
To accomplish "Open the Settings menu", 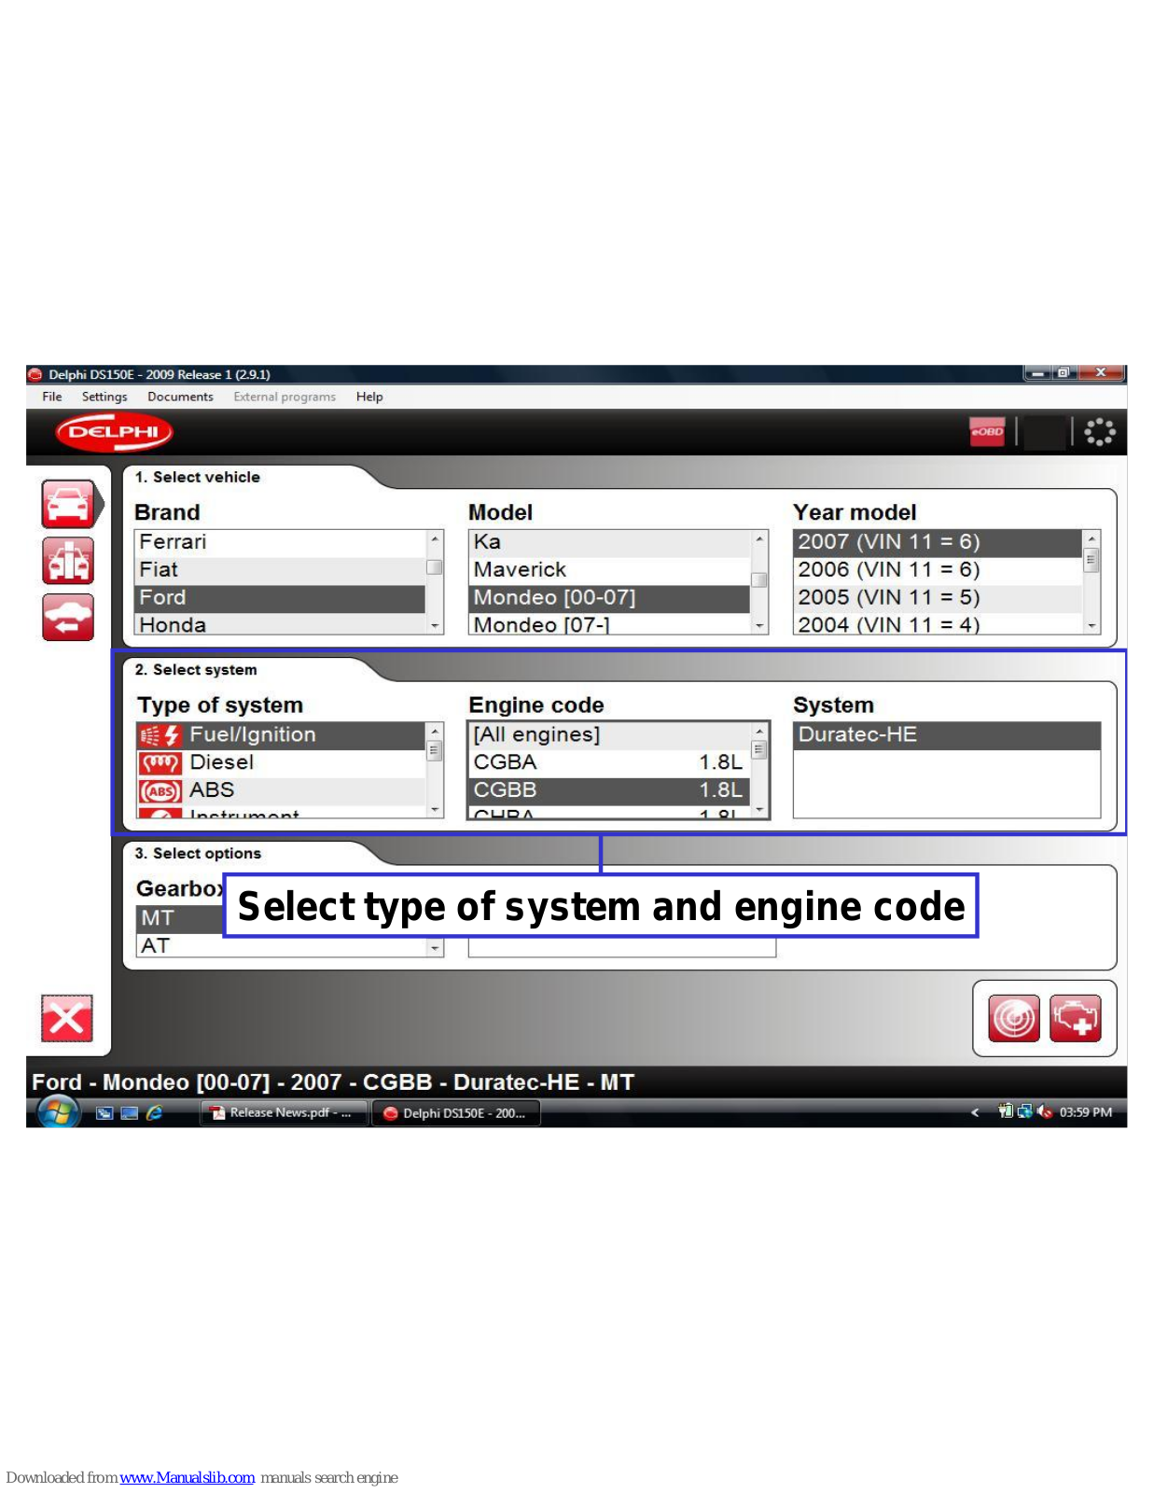I will click(x=104, y=397).
